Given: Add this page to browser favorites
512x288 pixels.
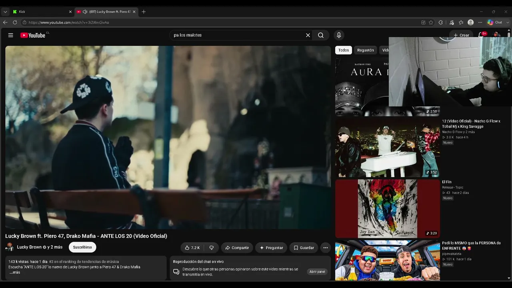Looking at the screenshot, I should (431, 22).
